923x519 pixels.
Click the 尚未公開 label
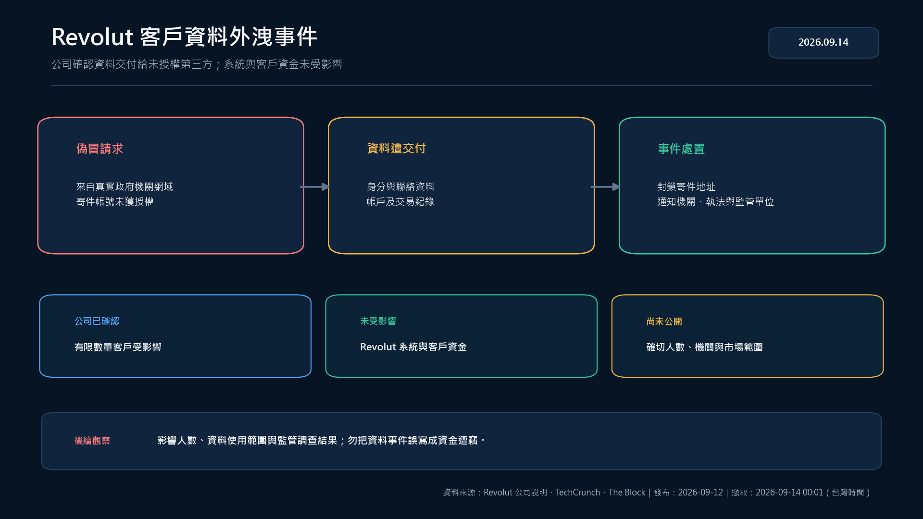[664, 321]
